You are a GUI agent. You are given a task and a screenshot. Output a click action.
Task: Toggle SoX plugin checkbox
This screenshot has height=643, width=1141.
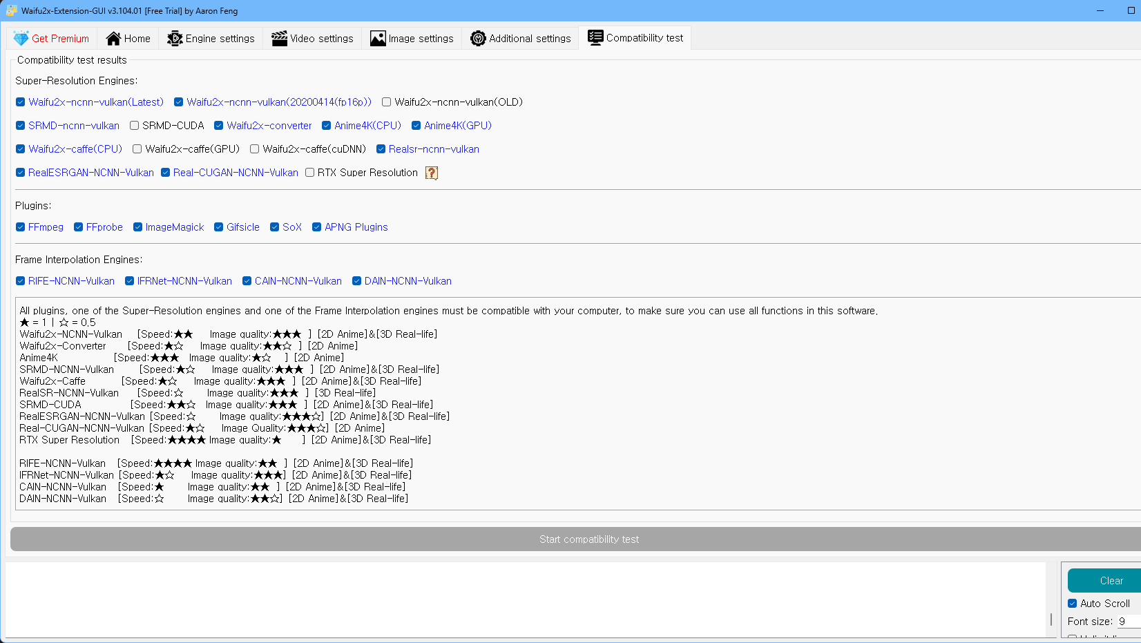point(274,227)
